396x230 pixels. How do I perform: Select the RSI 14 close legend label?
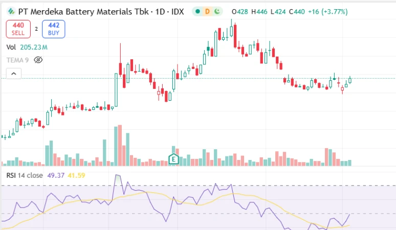25,175
